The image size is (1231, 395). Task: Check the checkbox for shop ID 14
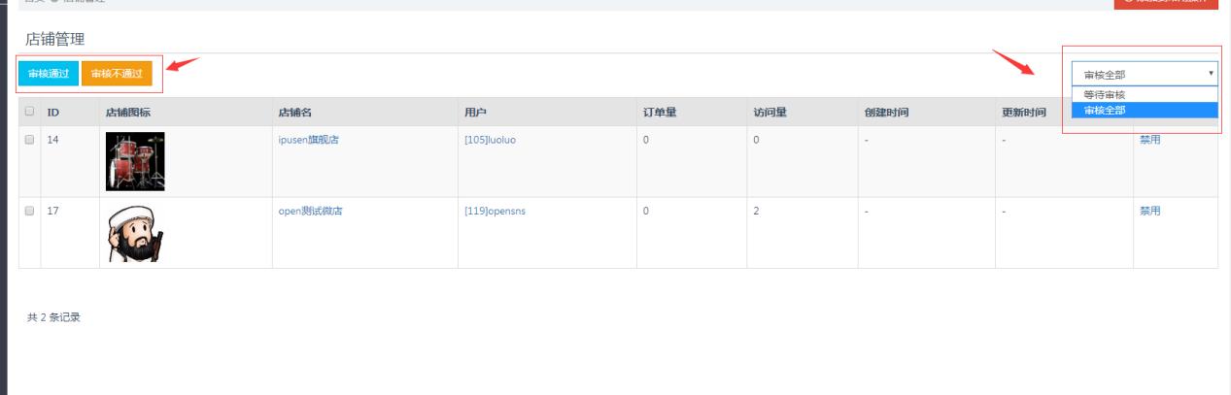(x=29, y=140)
